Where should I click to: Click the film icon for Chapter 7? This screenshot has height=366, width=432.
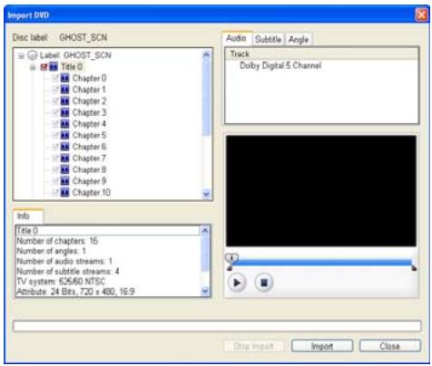pyautogui.click(x=64, y=159)
